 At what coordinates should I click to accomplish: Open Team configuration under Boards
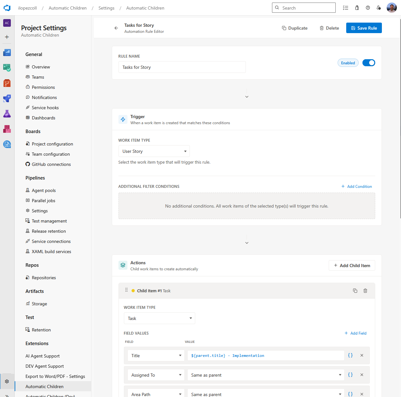tap(50, 154)
